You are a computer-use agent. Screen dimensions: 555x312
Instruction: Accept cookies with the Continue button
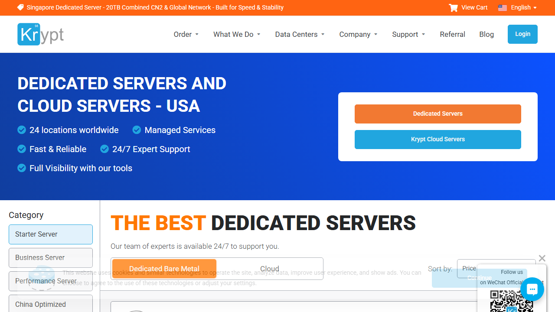coord(480,278)
